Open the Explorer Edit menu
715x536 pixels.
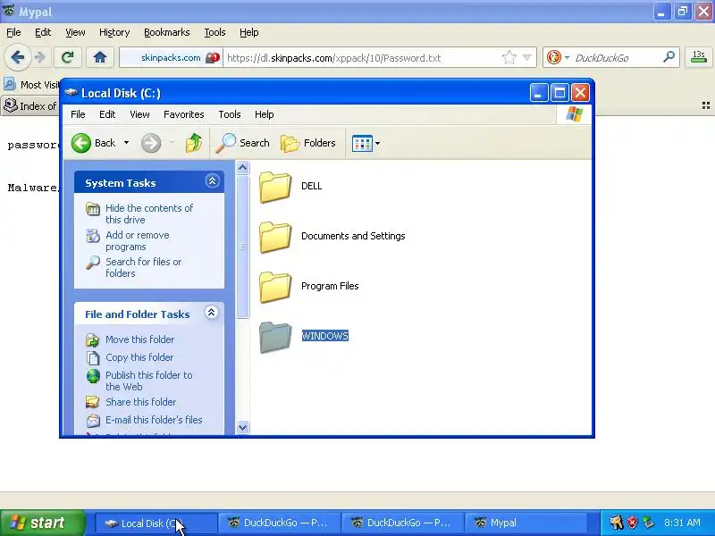[107, 114]
